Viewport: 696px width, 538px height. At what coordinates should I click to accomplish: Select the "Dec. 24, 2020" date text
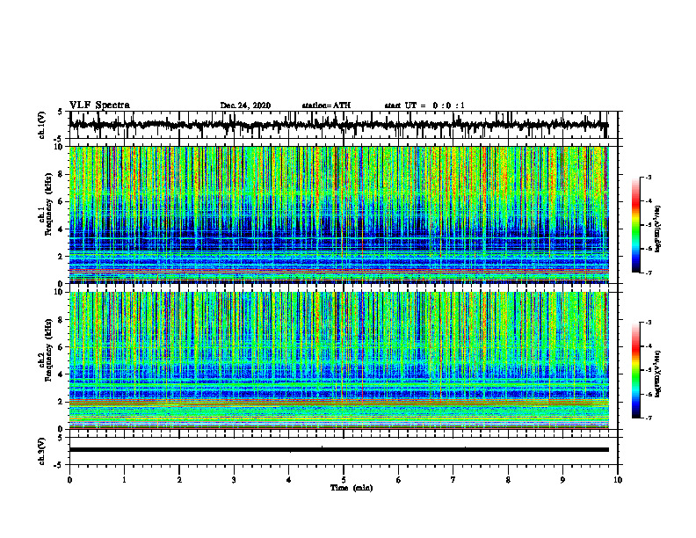(x=245, y=105)
